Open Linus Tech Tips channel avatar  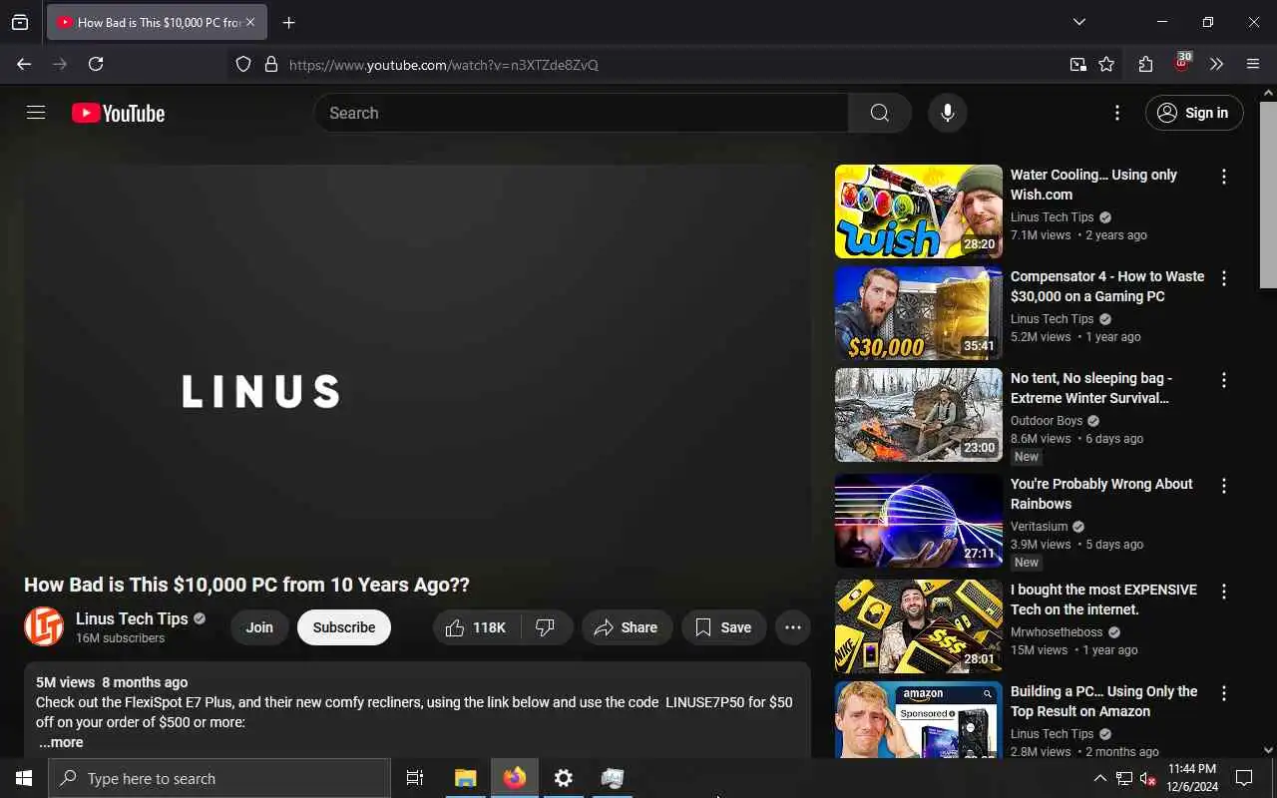[x=44, y=626]
